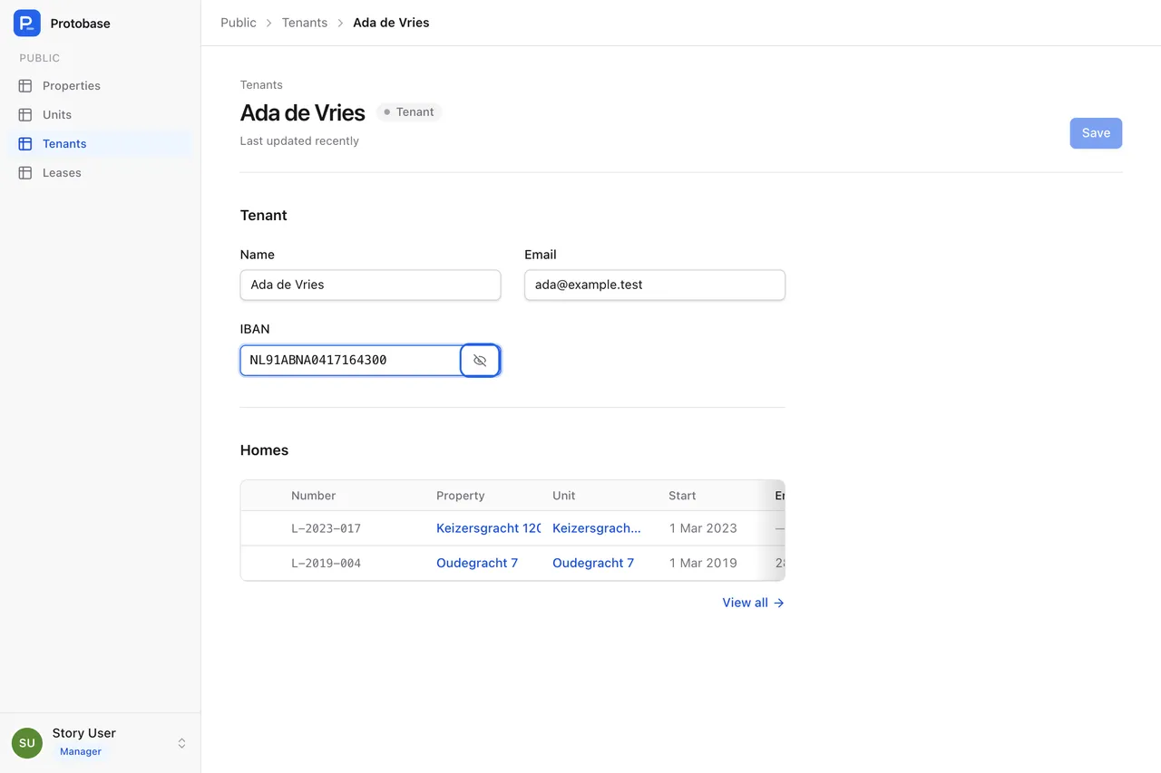The height and width of the screenshot is (773, 1161).
Task: Click the SU user avatar
Action: [27, 743]
